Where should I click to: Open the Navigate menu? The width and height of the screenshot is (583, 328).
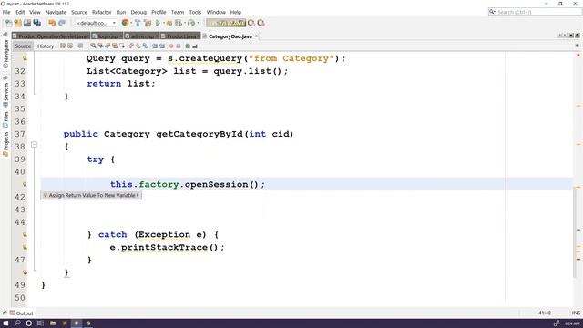pos(56,12)
